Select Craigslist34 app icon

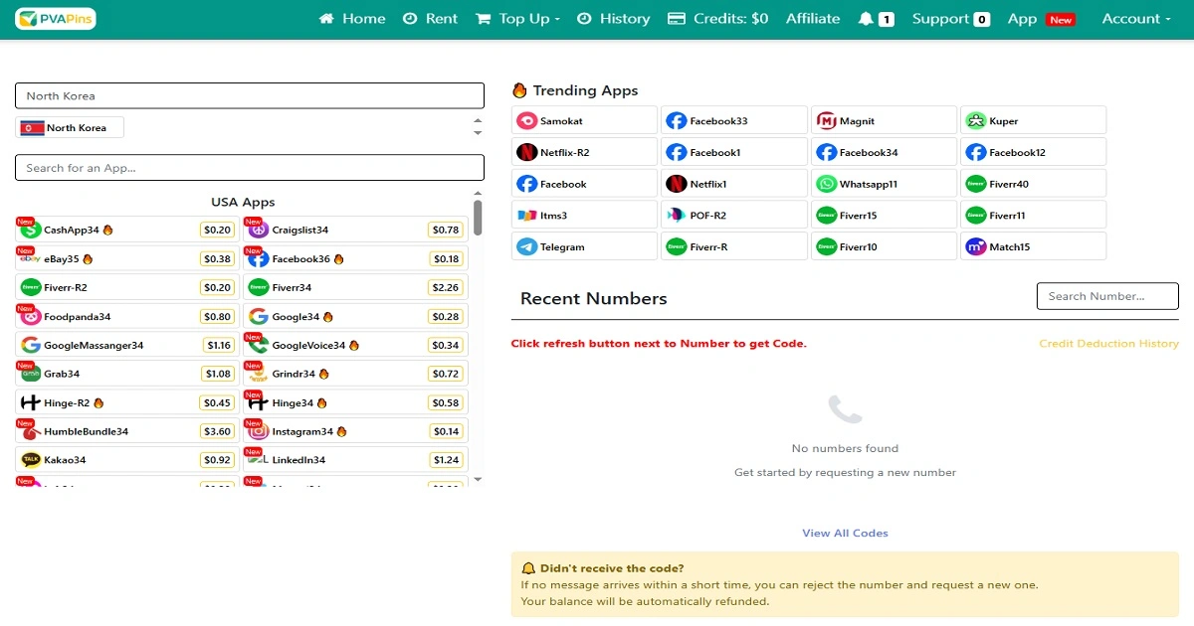pyautogui.click(x=258, y=230)
